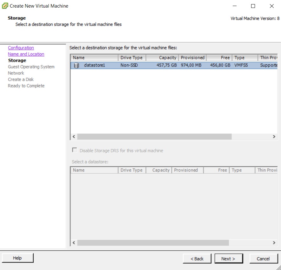
Task: Sort upper list by Provisioned column
Action: click(x=192, y=58)
